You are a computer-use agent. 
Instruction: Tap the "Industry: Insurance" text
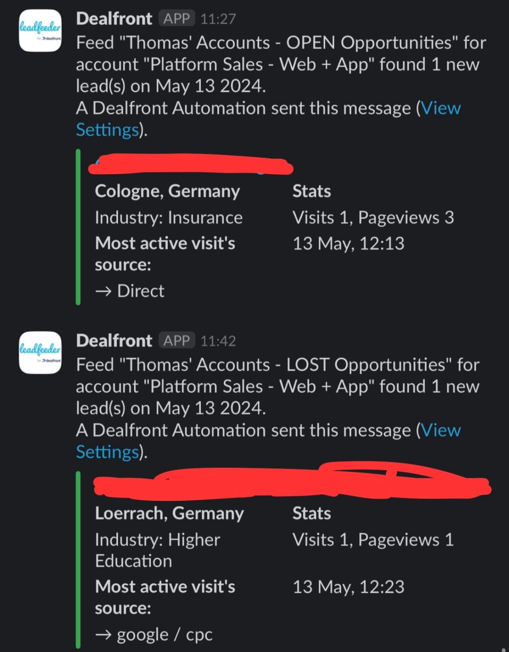169,217
